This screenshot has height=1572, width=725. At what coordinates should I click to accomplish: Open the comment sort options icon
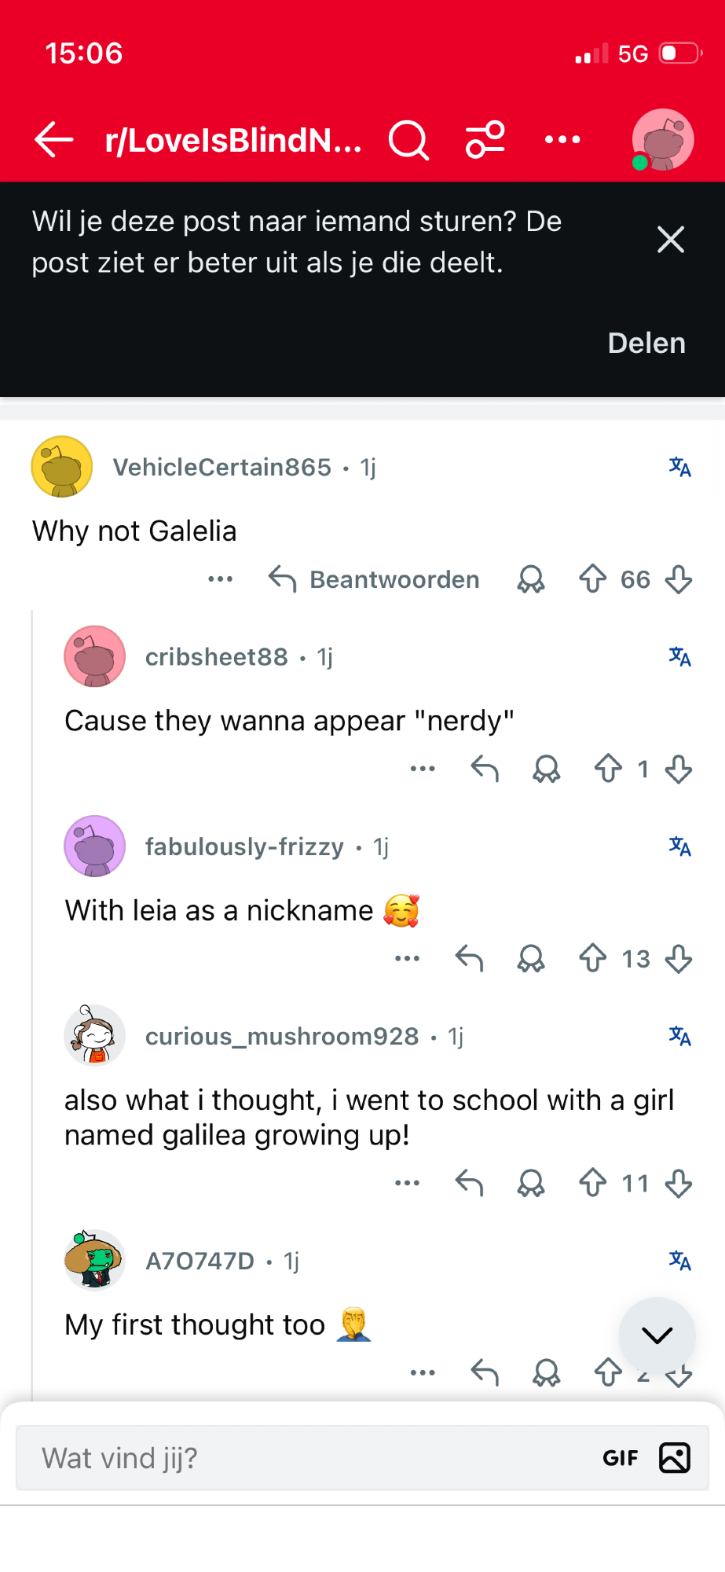pos(485,140)
